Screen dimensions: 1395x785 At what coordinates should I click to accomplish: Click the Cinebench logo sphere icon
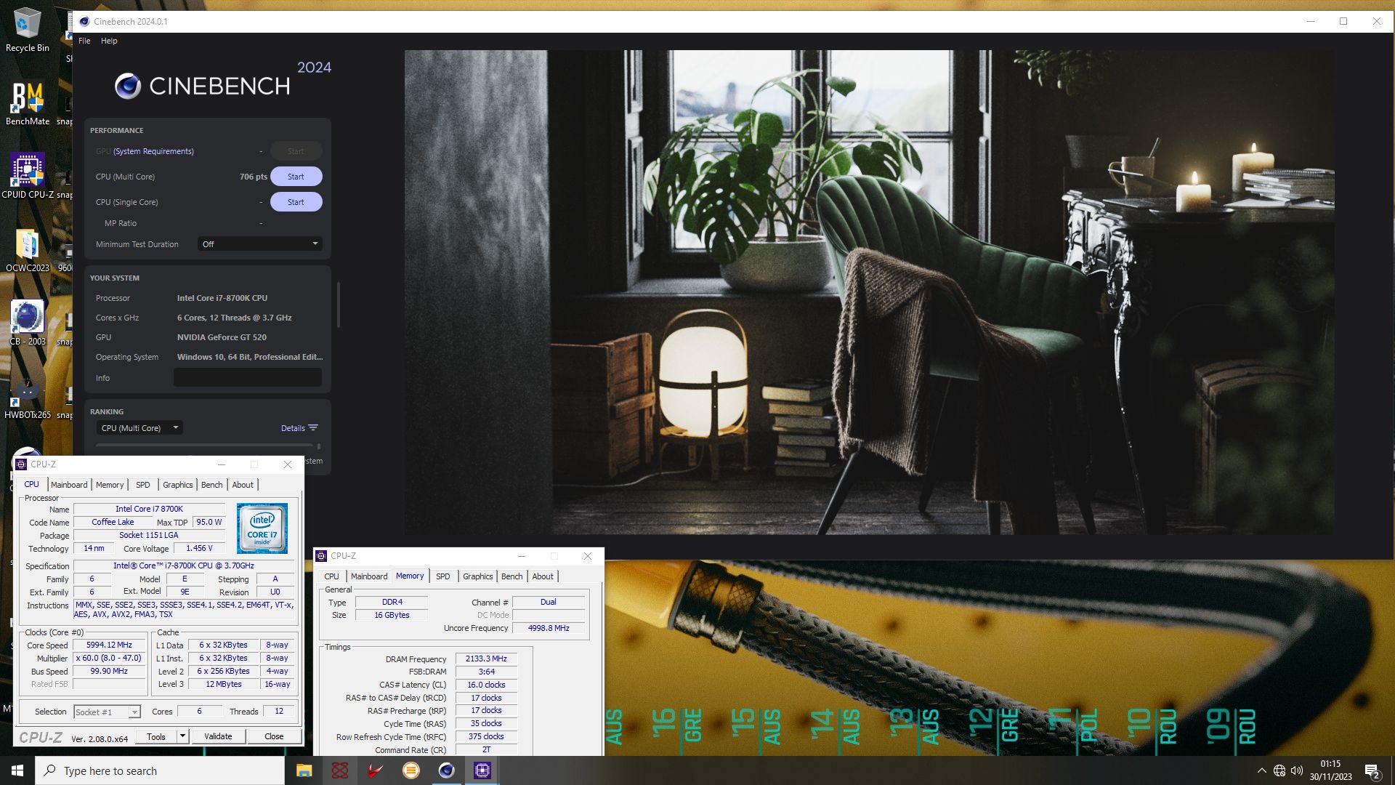pyautogui.click(x=128, y=86)
